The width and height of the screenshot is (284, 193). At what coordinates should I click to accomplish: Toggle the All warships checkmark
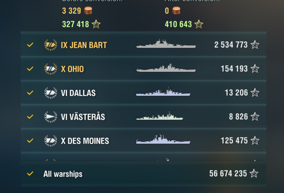coord(30,174)
